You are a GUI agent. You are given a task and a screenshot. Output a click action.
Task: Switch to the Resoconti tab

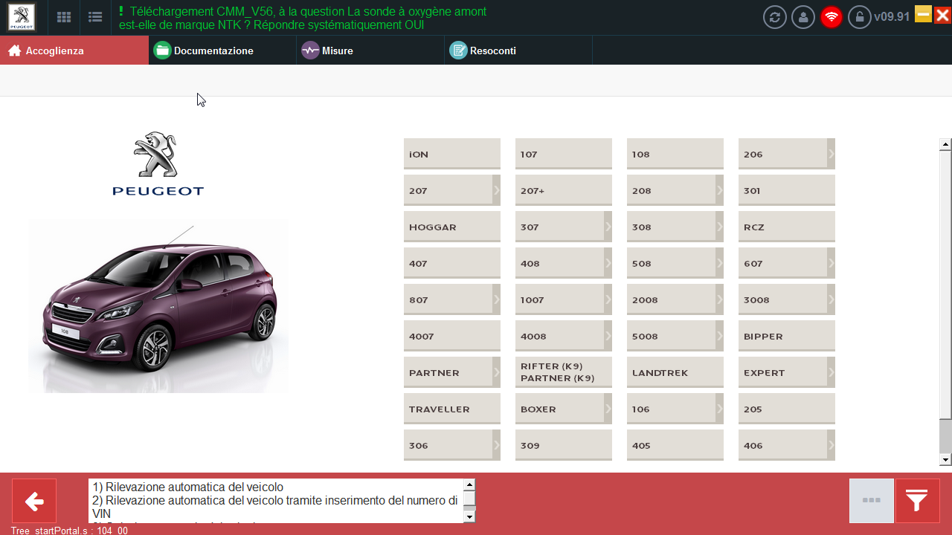pyautogui.click(x=518, y=51)
